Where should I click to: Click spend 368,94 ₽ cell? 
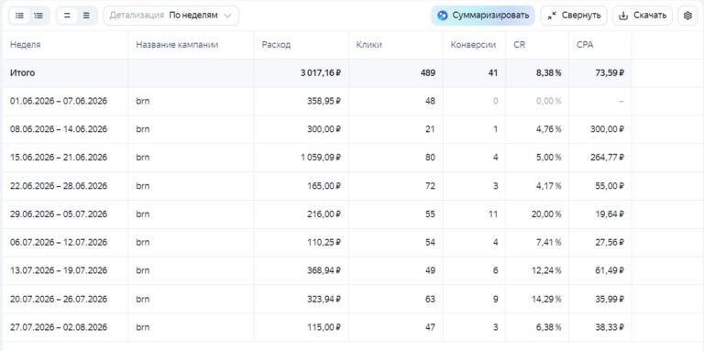tap(325, 270)
